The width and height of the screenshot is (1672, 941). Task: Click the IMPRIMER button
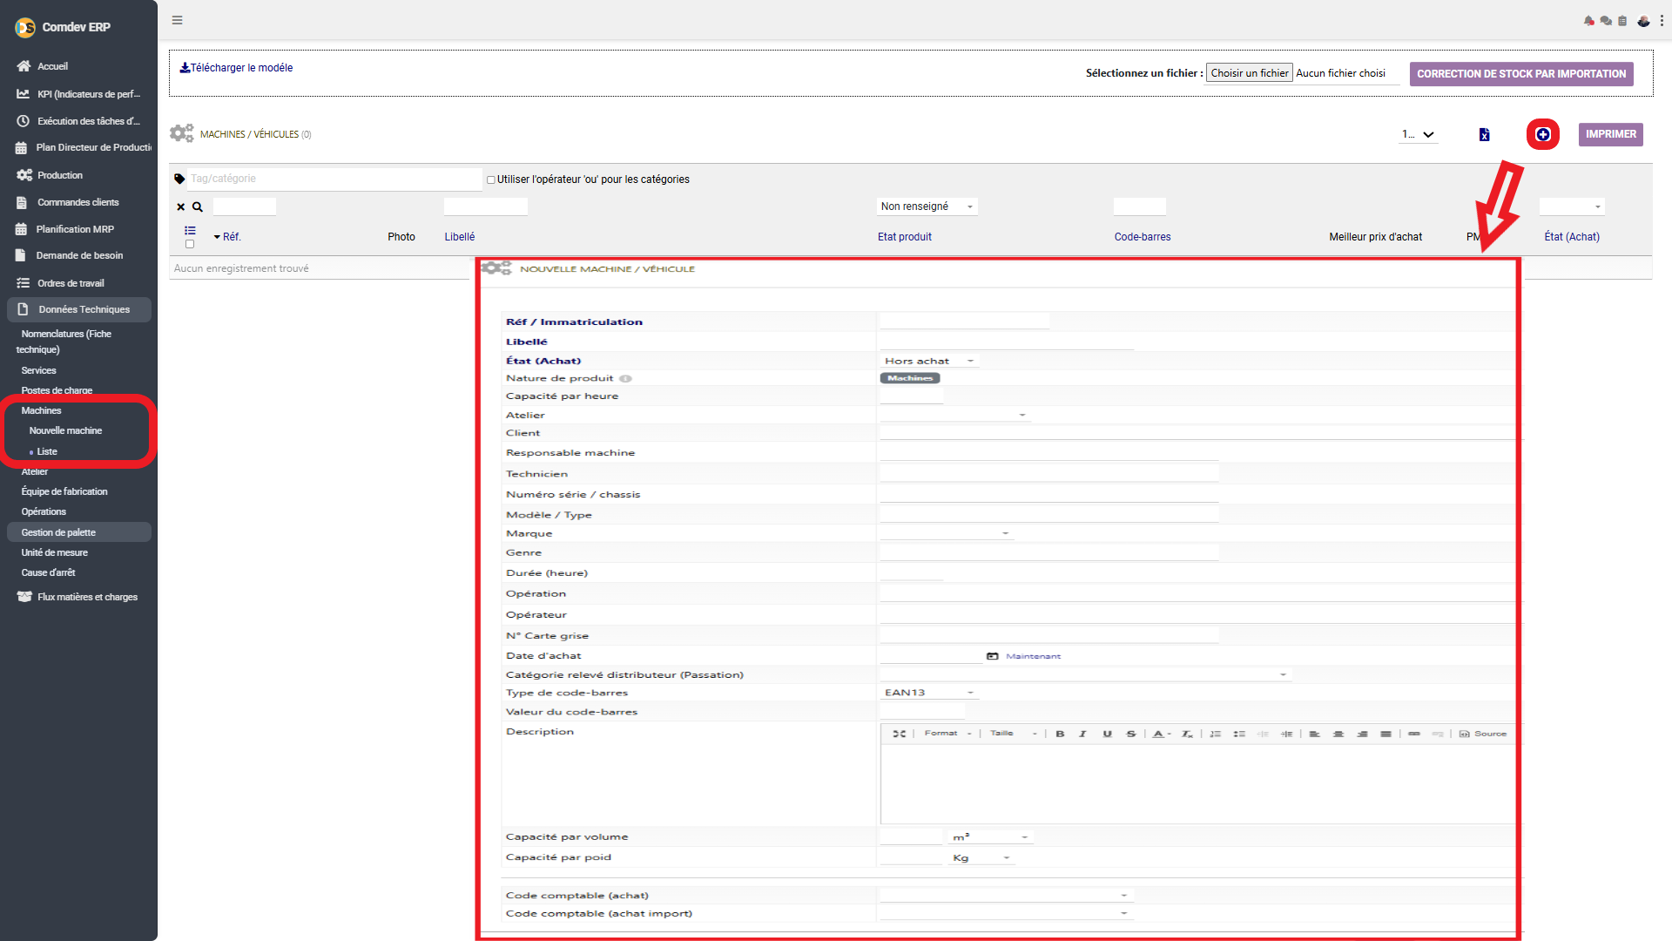[1610, 134]
